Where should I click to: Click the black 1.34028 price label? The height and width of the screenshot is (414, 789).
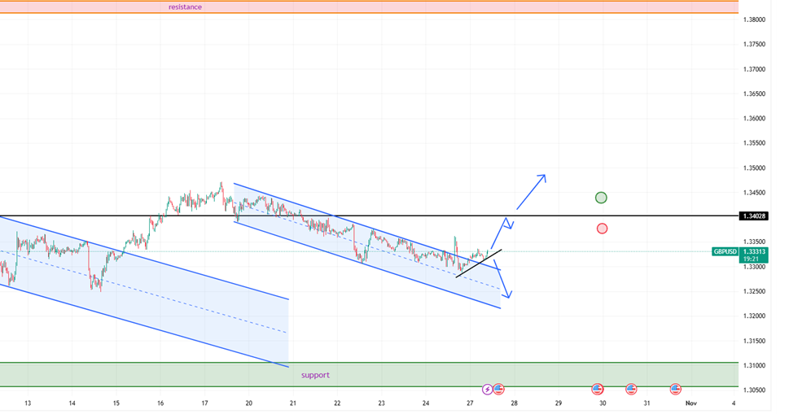(754, 216)
